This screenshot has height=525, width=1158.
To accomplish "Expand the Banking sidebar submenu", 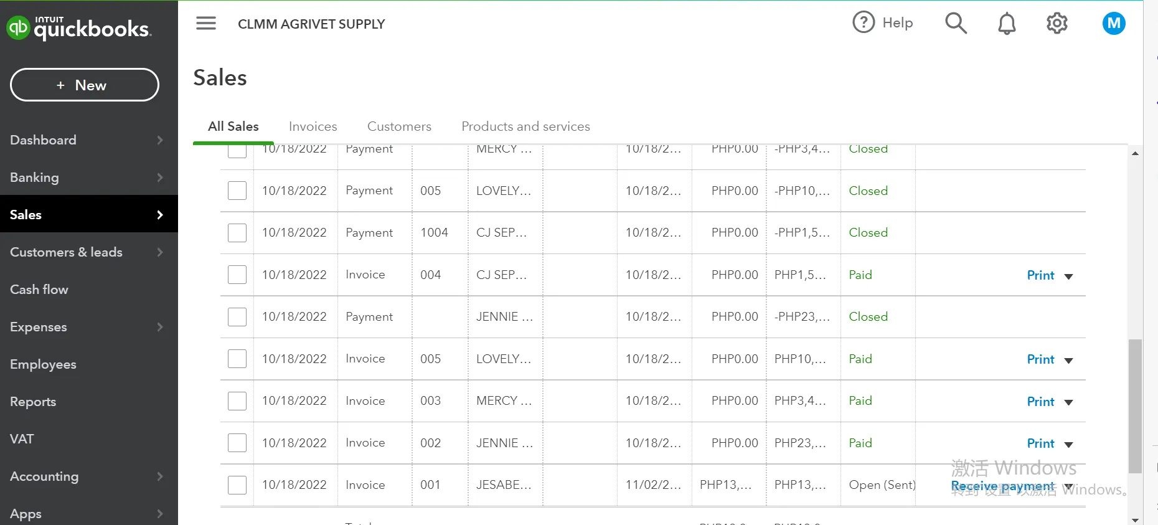I will tap(159, 177).
